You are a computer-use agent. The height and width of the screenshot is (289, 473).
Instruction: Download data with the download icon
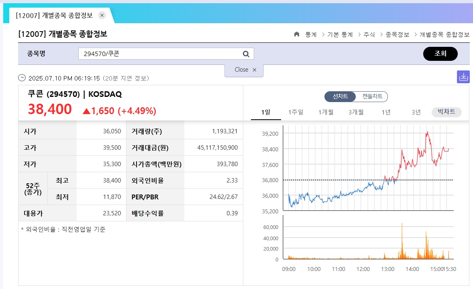point(463,77)
